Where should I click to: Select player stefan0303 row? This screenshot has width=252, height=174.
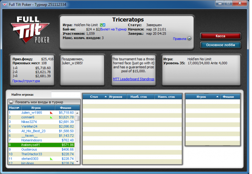coord(41,159)
